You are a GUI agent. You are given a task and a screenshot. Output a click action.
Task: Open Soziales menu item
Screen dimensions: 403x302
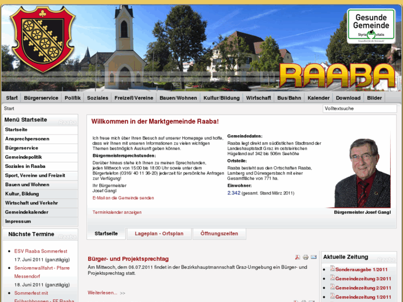[x=98, y=98]
